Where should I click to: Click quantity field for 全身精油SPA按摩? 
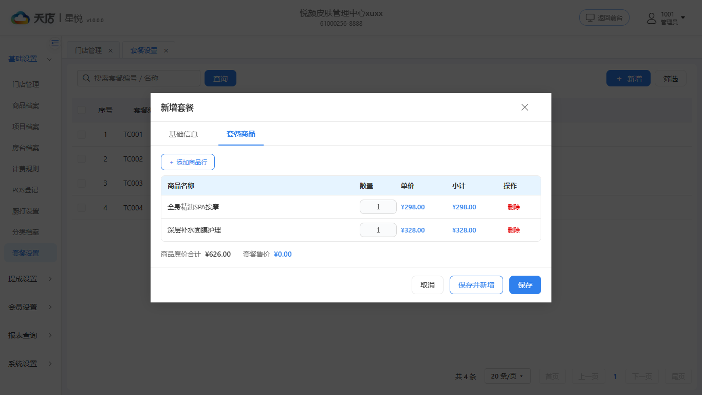click(x=378, y=207)
